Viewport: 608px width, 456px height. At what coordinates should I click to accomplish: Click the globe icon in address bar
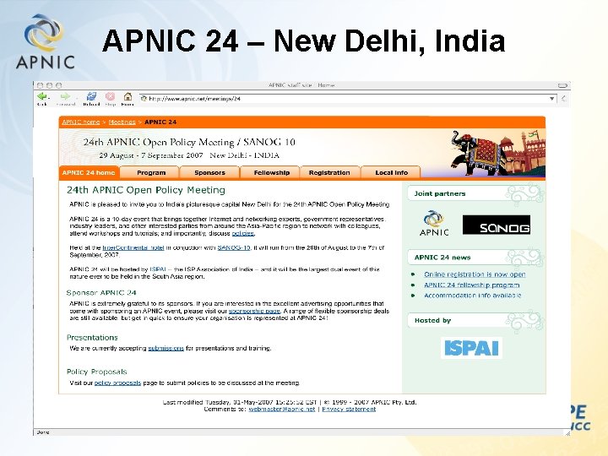click(x=144, y=99)
